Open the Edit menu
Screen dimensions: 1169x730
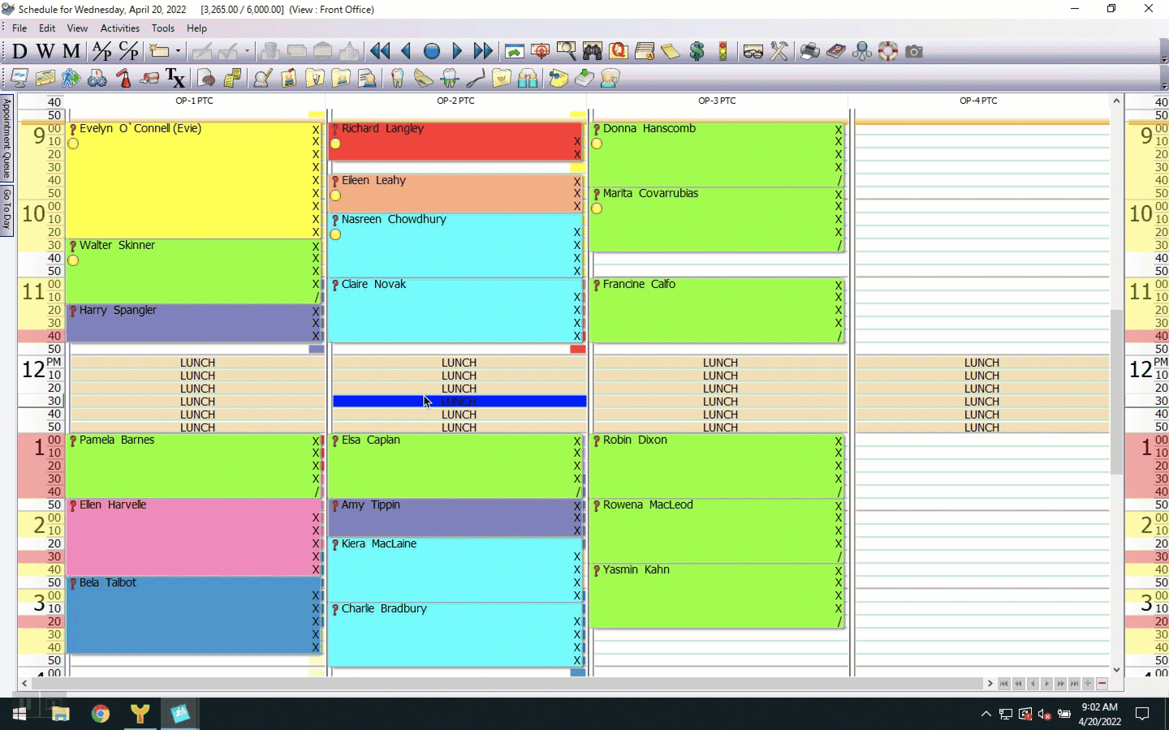[x=47, y=28]
